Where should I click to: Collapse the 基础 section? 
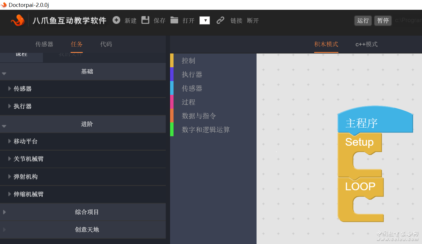tap(4, 74)
